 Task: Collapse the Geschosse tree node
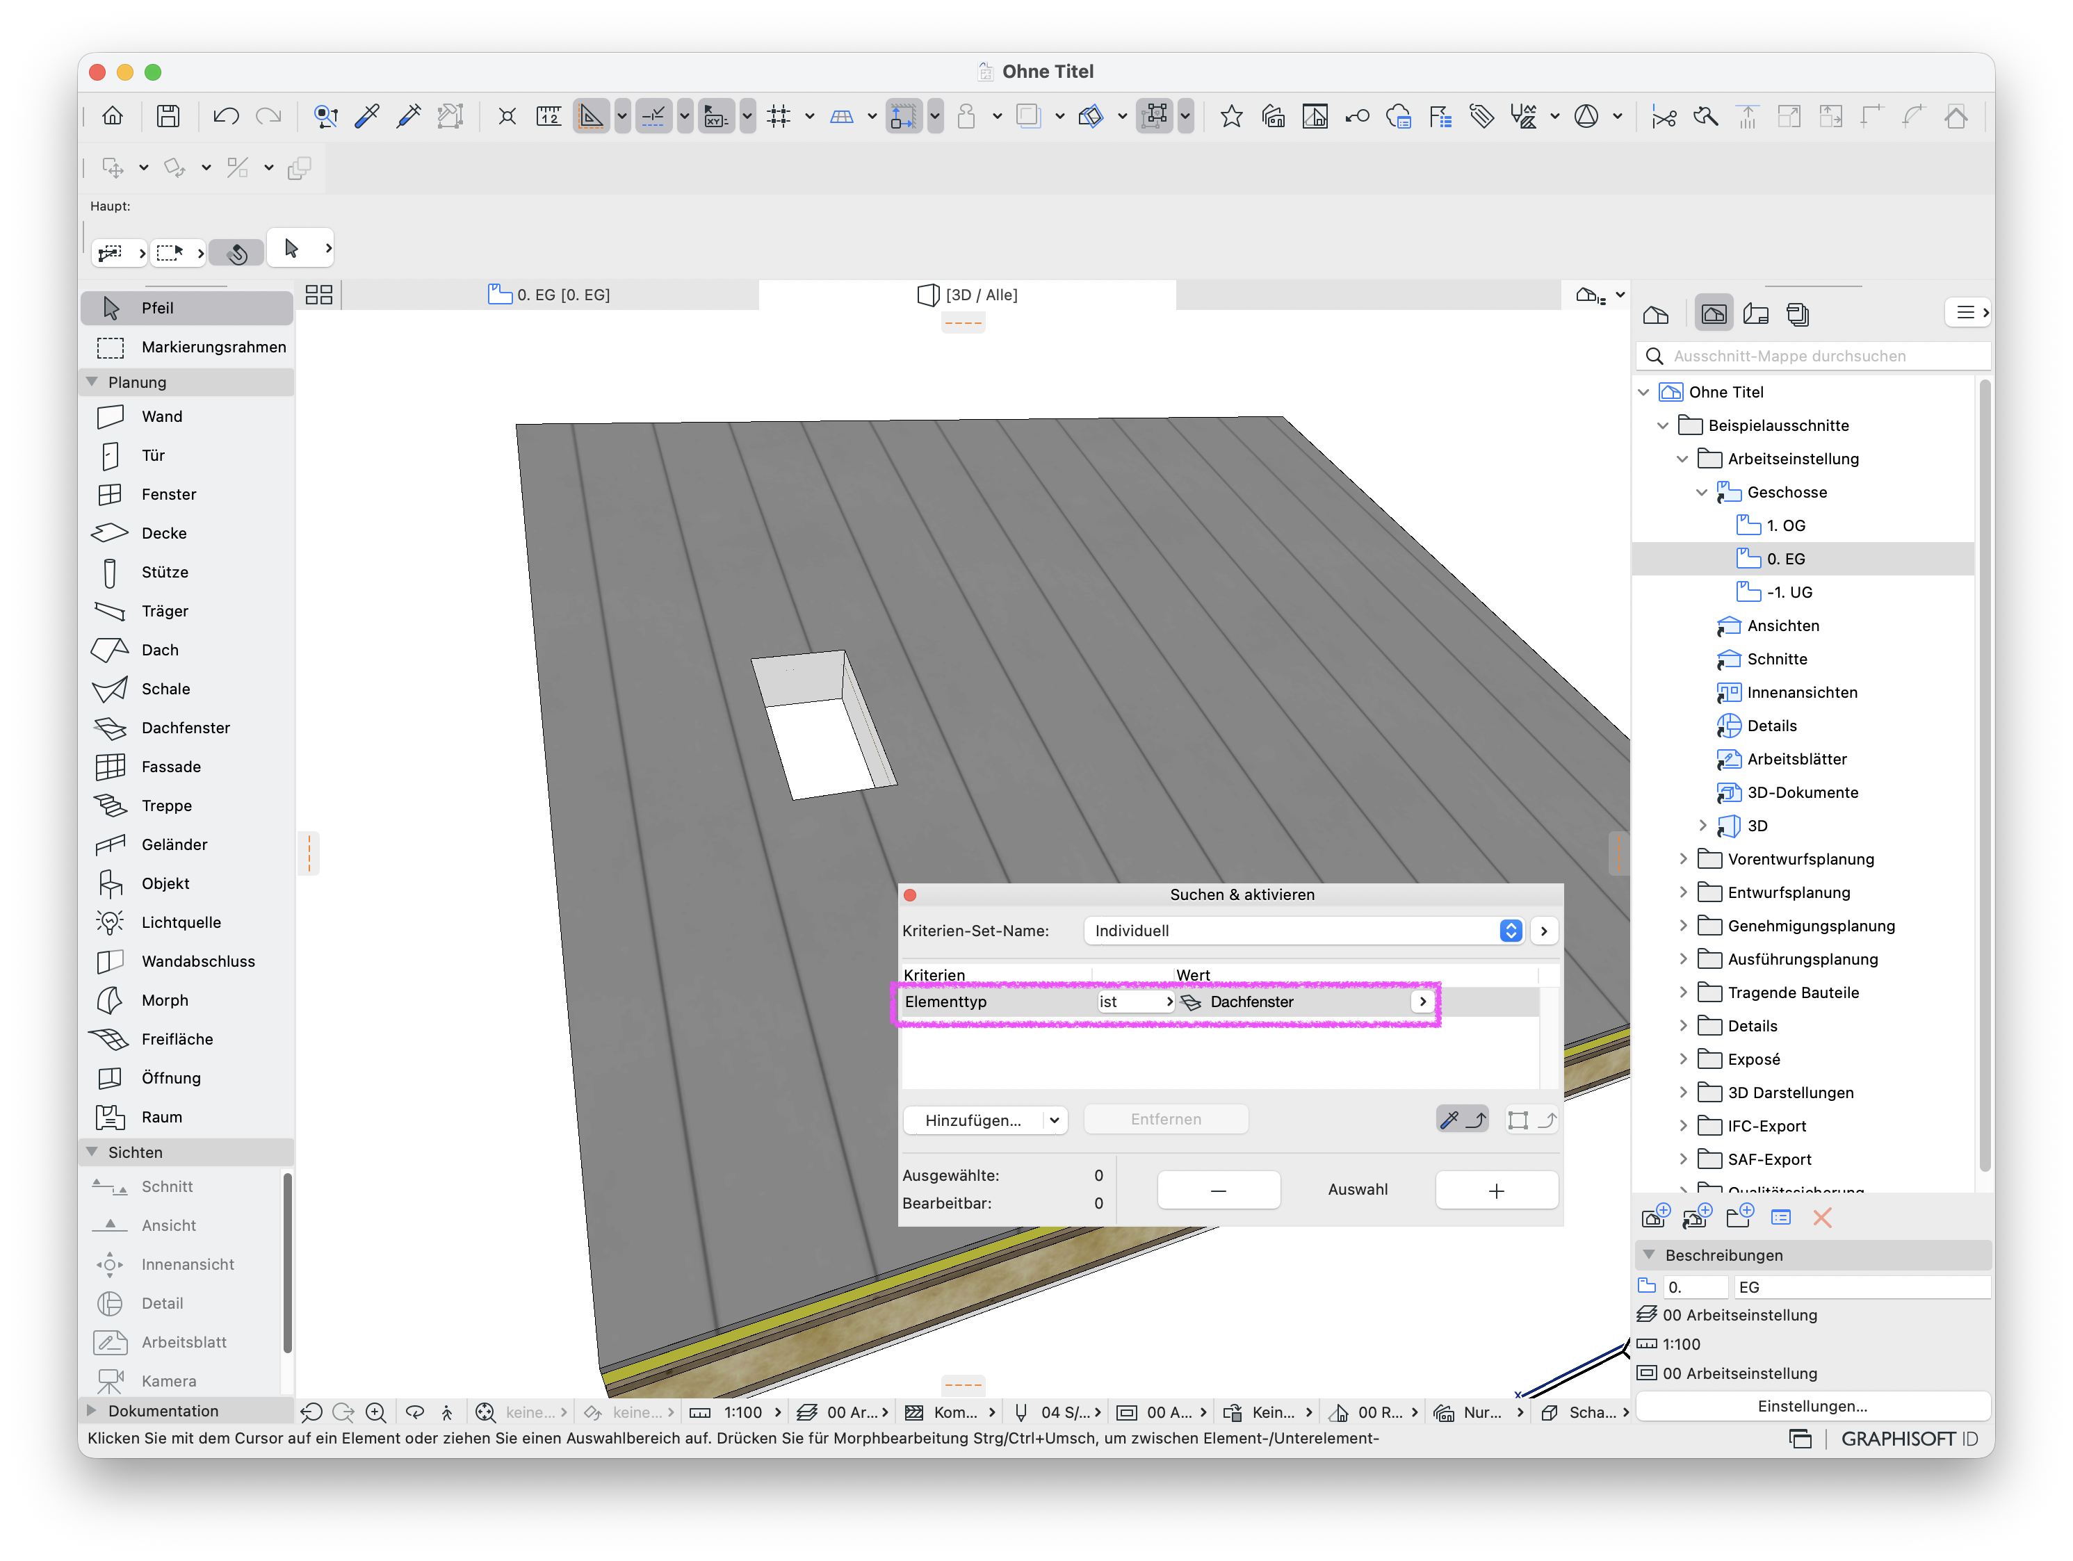1703,492
